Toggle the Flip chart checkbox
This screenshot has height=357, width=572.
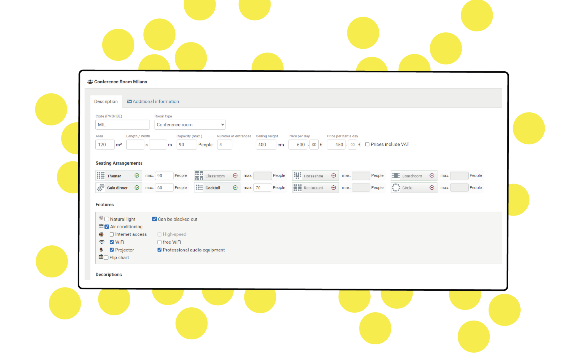[x=106, y=258]
